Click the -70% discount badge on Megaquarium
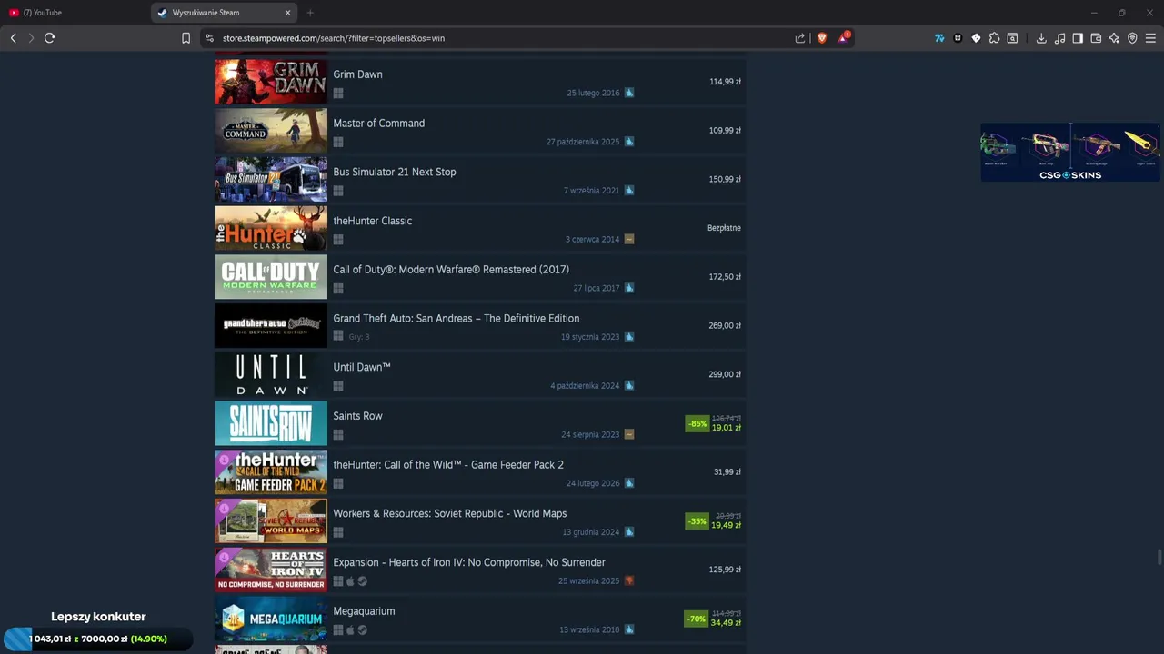 [697, 619]
